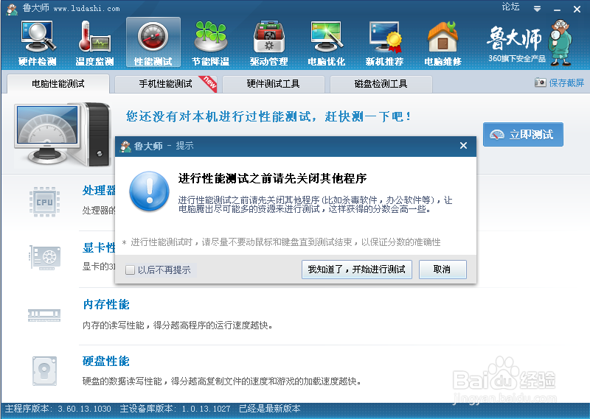The height and width of the screenshot is (419, 590).
Task: Minimize the 鲁大师 window
Action: click(x=558, y=9)
